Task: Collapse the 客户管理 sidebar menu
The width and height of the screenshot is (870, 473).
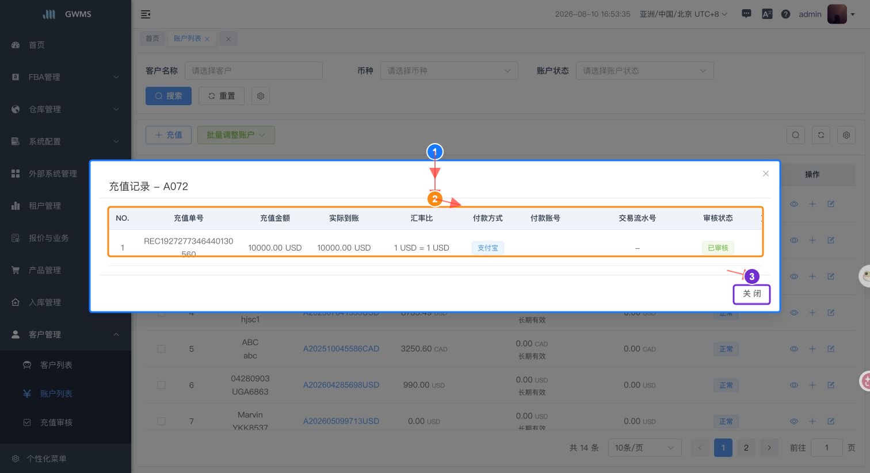Action: 66,334
